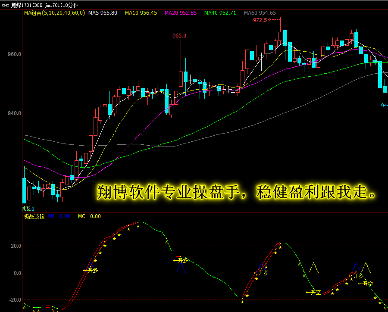
Task: Click the last 开空 signal at far right
Action: (x=366, y=284)
